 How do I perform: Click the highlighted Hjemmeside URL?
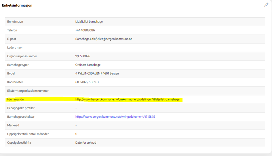click(x=127, y=99)
